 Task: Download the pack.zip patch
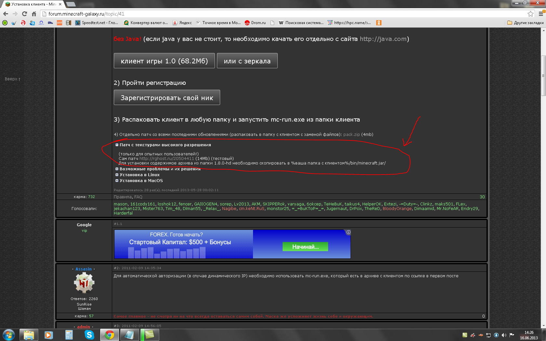pyautogui.click(x=352, y=134)
